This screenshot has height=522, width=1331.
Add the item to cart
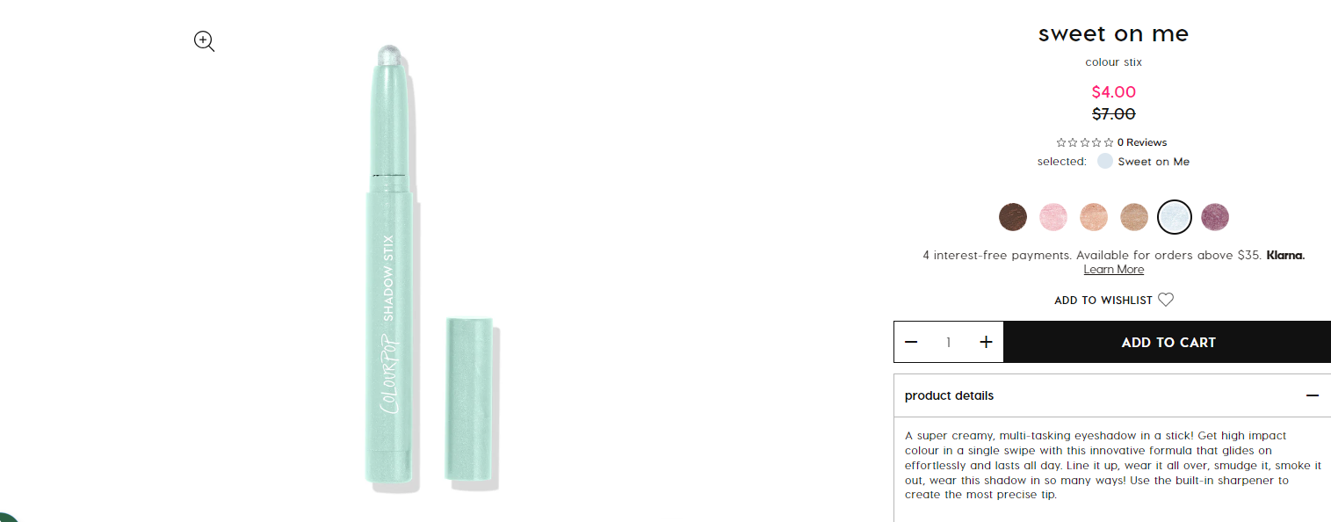(1168, 342)
